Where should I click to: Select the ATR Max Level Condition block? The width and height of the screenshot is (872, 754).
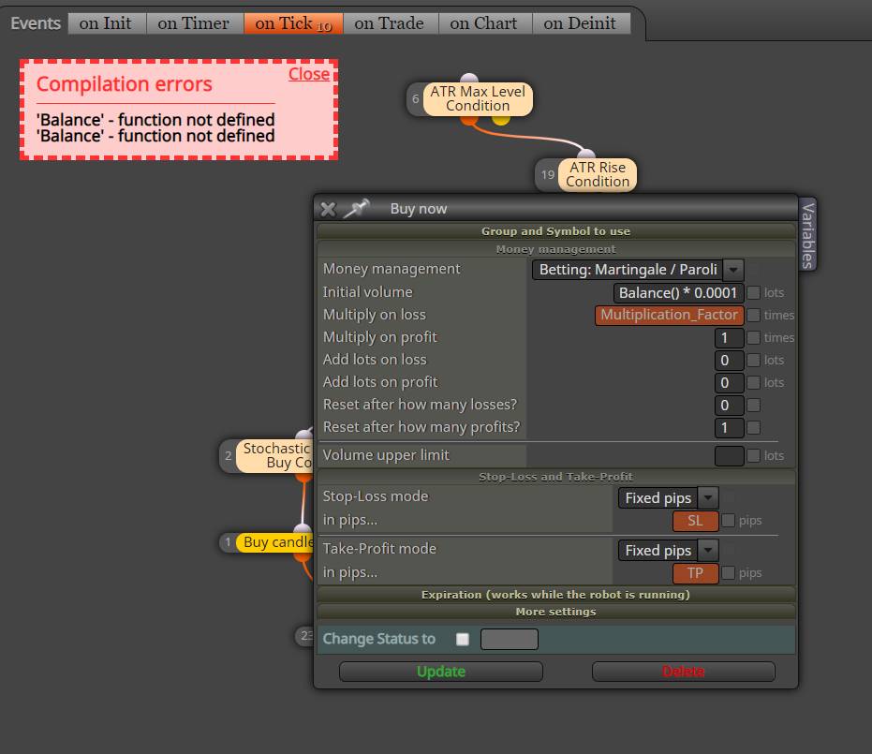(477, 99)
